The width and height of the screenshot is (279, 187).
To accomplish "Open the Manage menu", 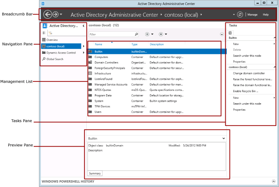I will click(252, 15).
